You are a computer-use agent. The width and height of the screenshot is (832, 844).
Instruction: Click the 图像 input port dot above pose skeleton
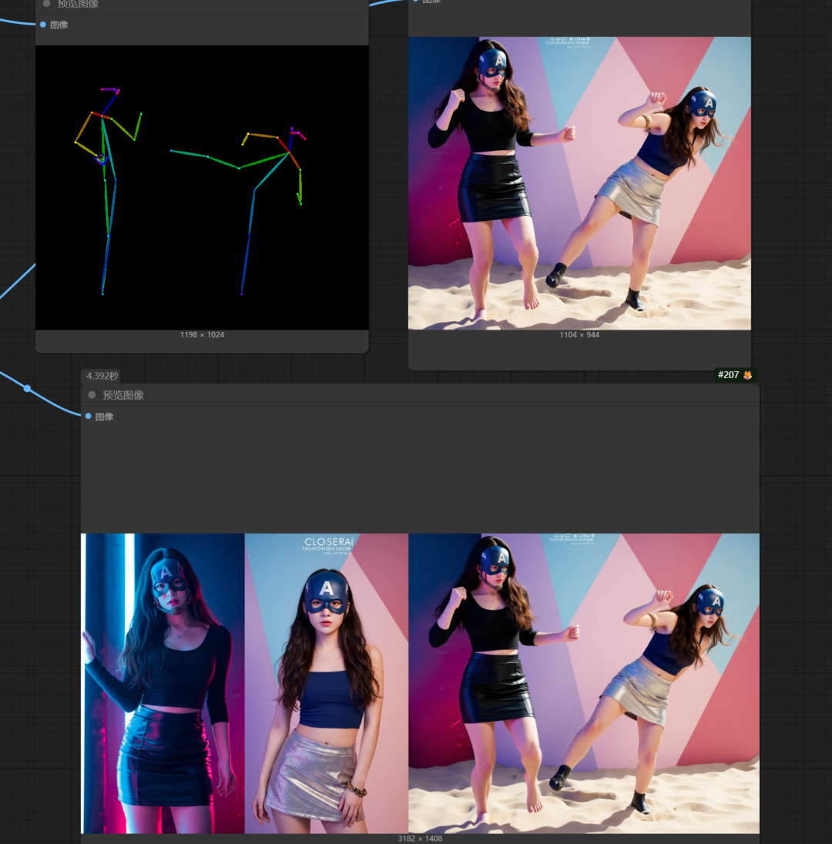43,25
